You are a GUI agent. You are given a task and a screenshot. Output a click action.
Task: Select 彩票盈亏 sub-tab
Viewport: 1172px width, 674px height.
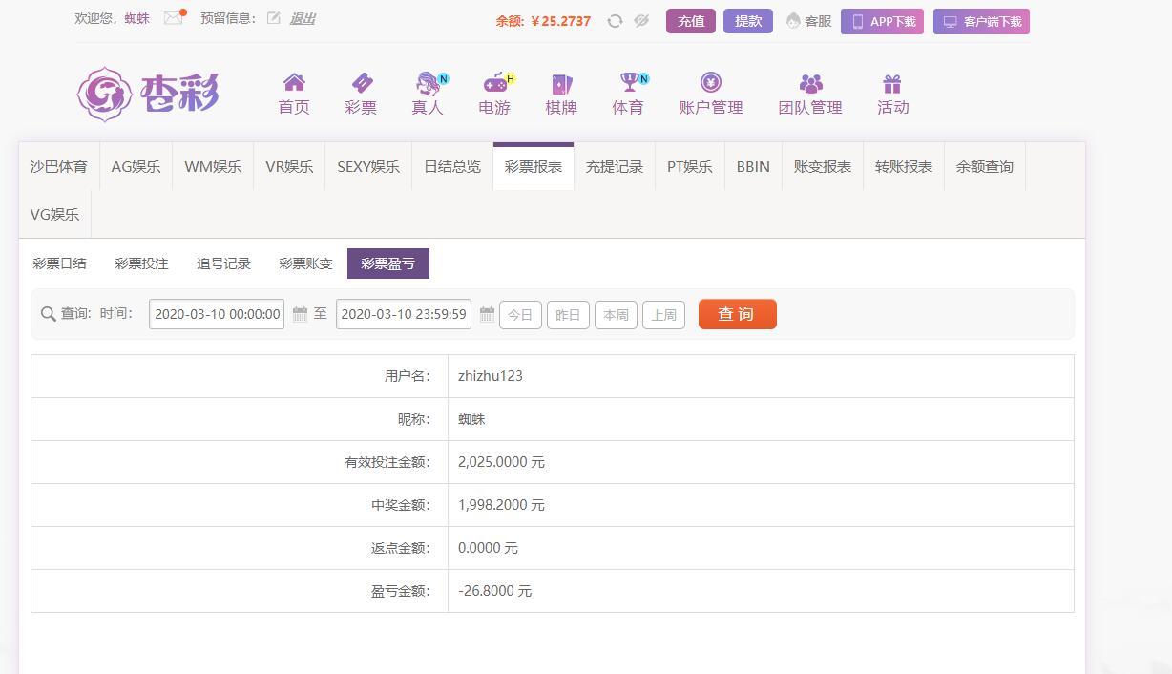pos(388,263)
